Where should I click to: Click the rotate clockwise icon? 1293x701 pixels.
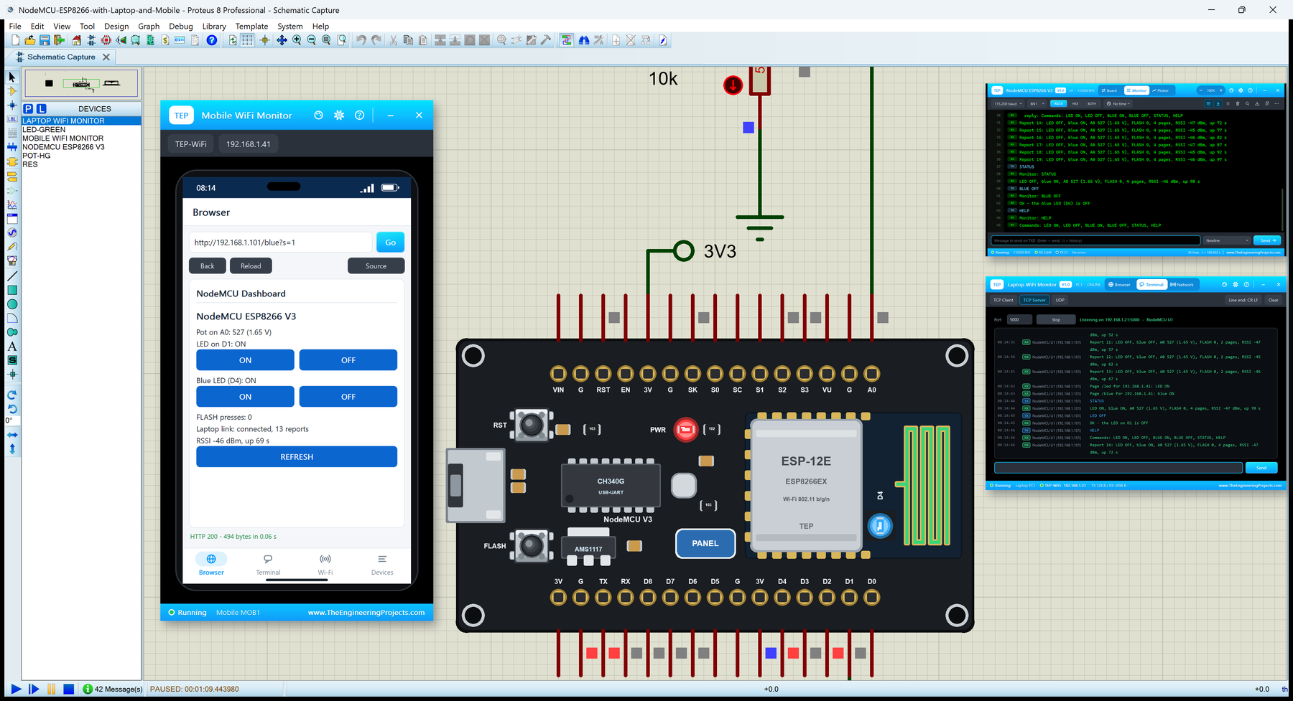12,395
